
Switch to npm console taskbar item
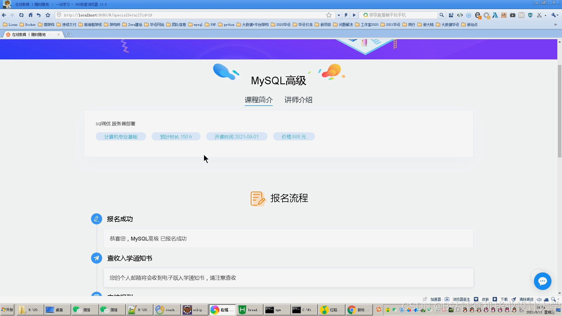277,310
